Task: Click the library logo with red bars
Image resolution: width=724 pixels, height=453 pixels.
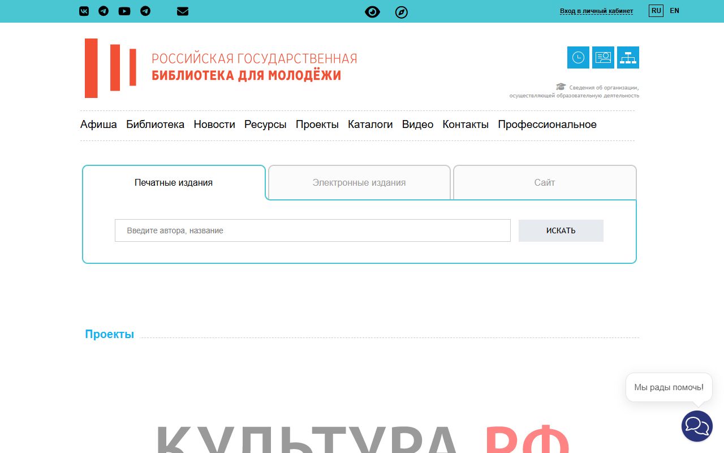Action: [x=110, y=68]
